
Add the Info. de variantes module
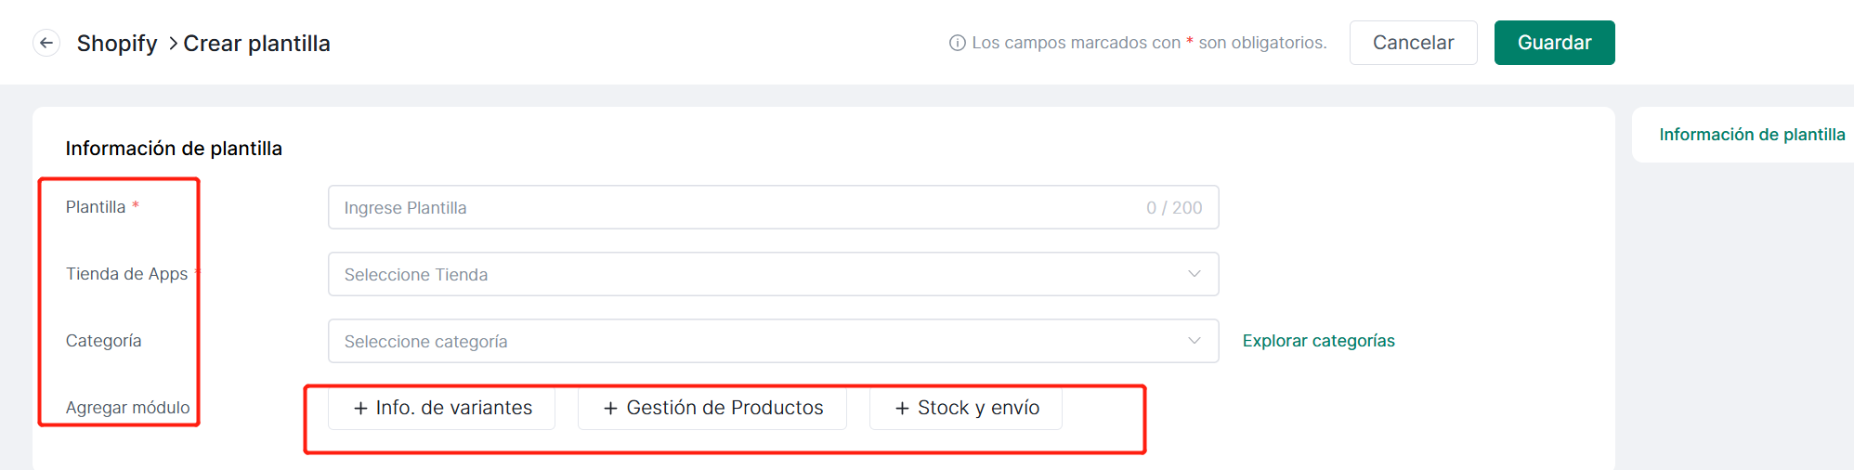[x=442, y=408]
